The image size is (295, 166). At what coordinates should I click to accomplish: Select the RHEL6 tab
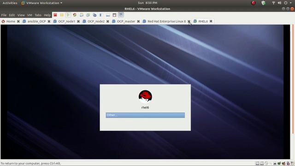tap(203, 21)
